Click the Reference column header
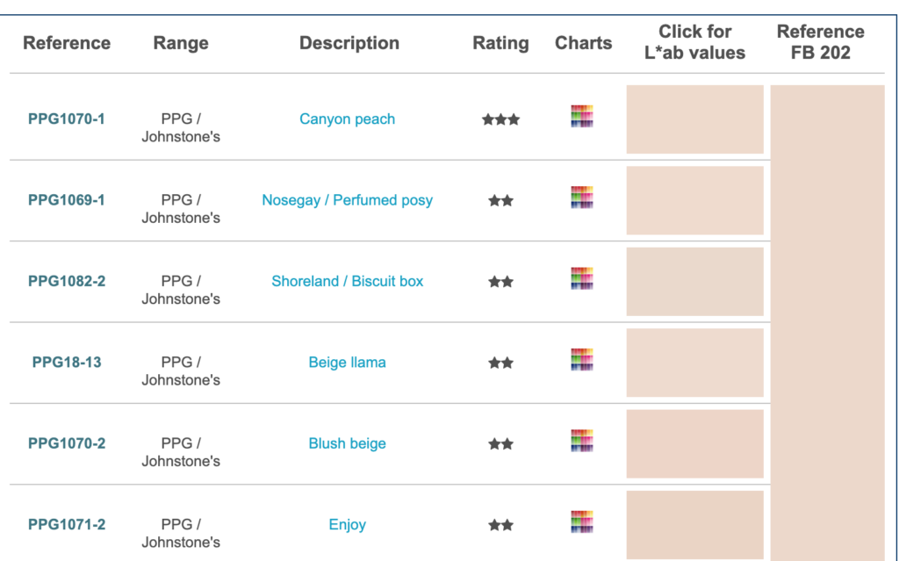The width and height of the screenshot is (899, 561). click(x=67, y=43)
